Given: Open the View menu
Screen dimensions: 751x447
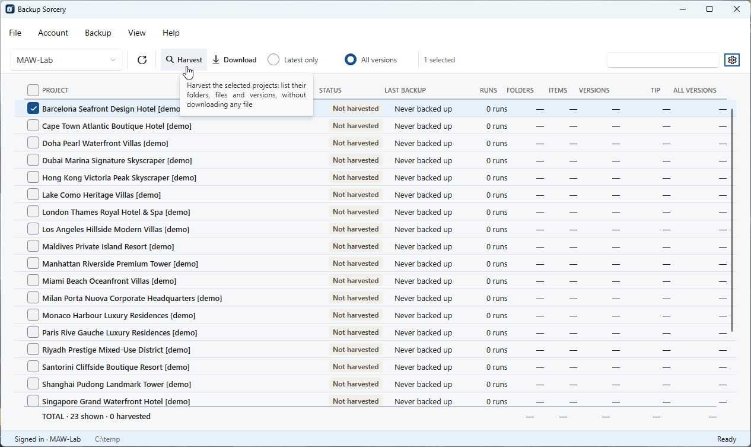Looking at the screenshot, I should coord(136,33).
